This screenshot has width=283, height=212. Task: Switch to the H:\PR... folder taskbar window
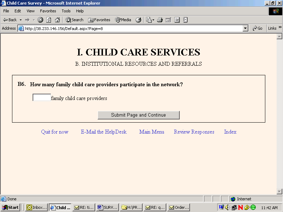131,207
